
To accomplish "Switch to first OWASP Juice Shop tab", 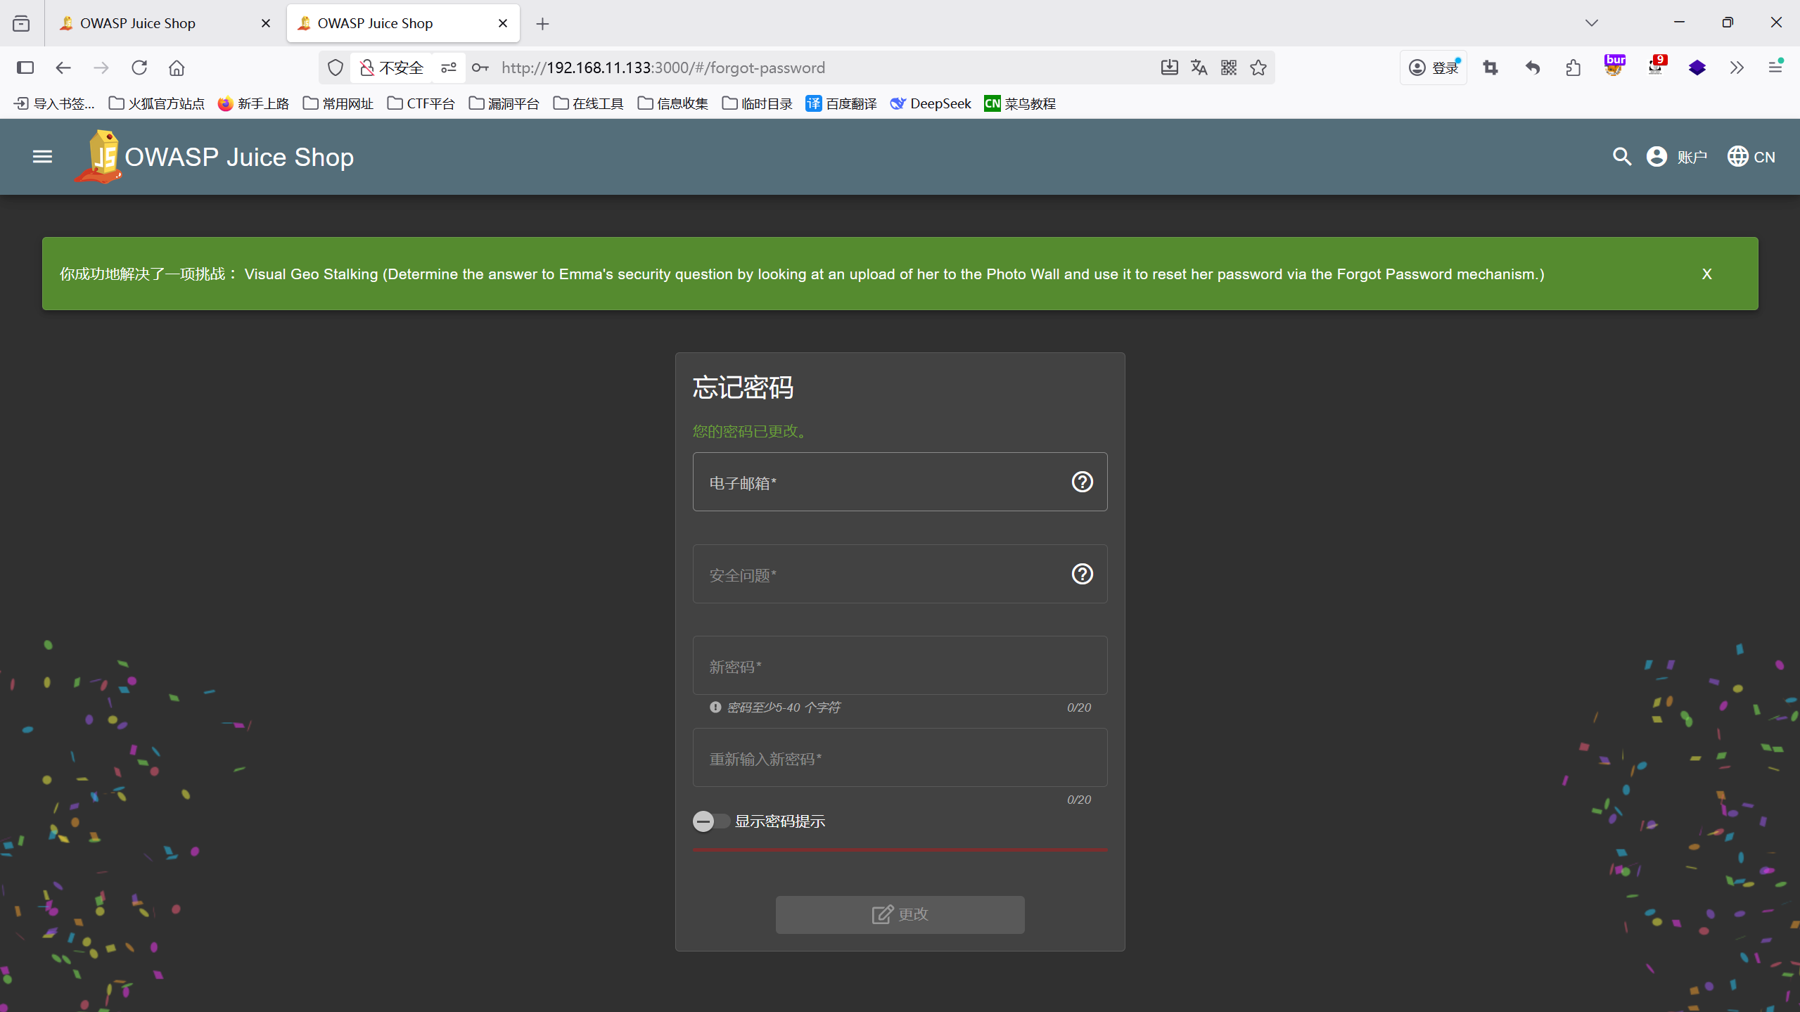I will 138,23.
